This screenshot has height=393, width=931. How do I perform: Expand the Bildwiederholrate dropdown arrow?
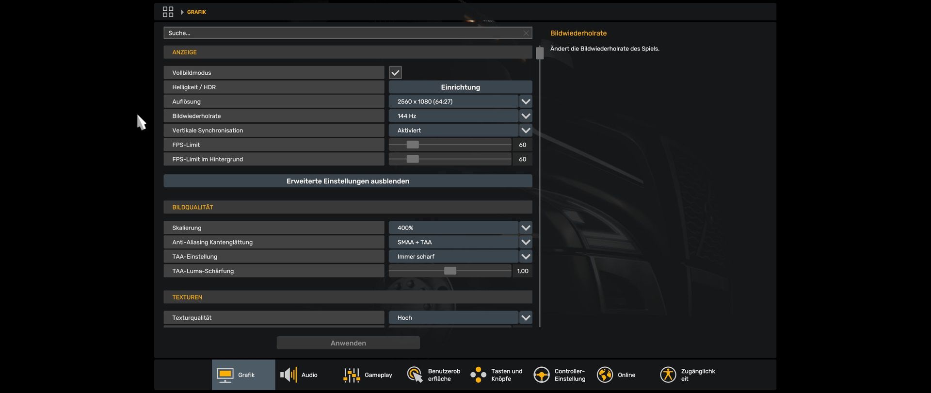click(x=526, y=116)
